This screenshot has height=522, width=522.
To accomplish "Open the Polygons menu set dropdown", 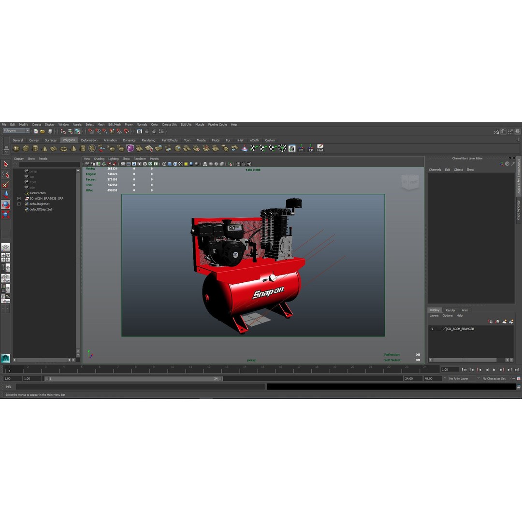I will (16, 131).
